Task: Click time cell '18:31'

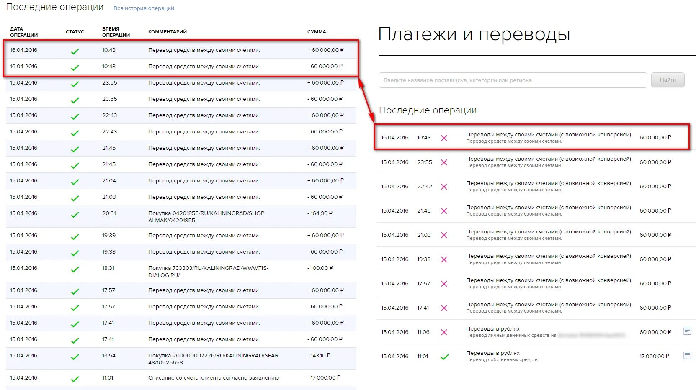Action: coord(108,268)
